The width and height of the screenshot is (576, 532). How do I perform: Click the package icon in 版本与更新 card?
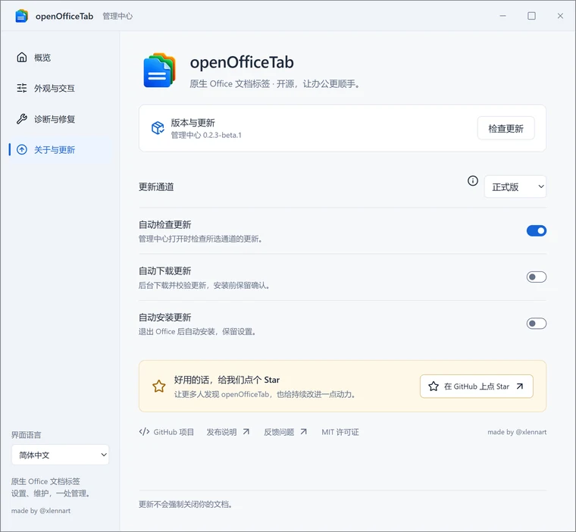(158, 128)
